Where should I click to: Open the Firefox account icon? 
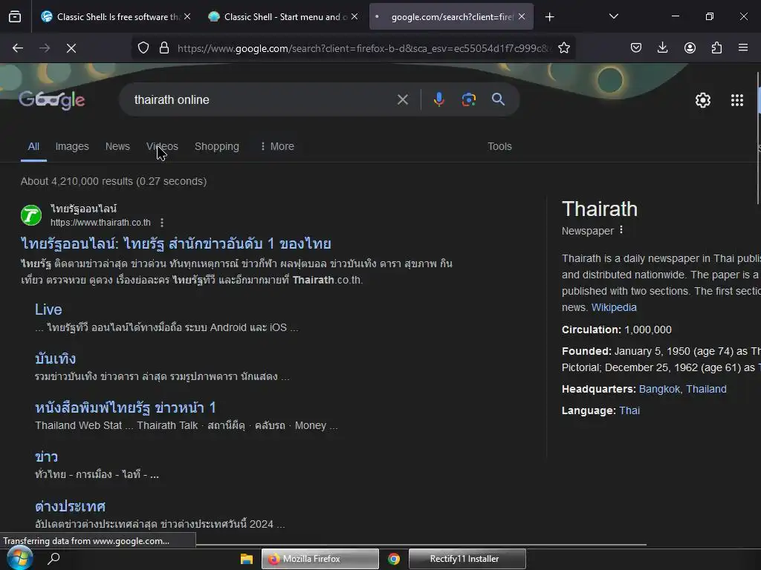(x=690, y=48)
